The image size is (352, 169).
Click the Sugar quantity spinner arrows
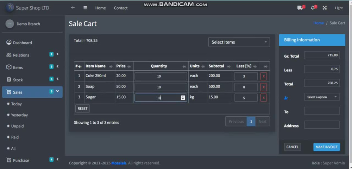point(183,98)
